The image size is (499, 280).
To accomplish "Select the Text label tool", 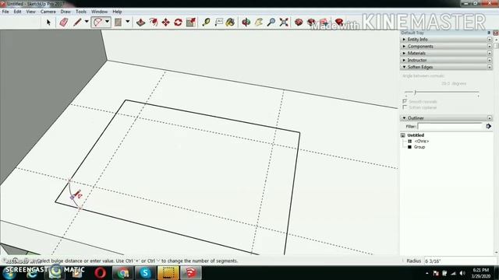I will [x=218, y=23].
